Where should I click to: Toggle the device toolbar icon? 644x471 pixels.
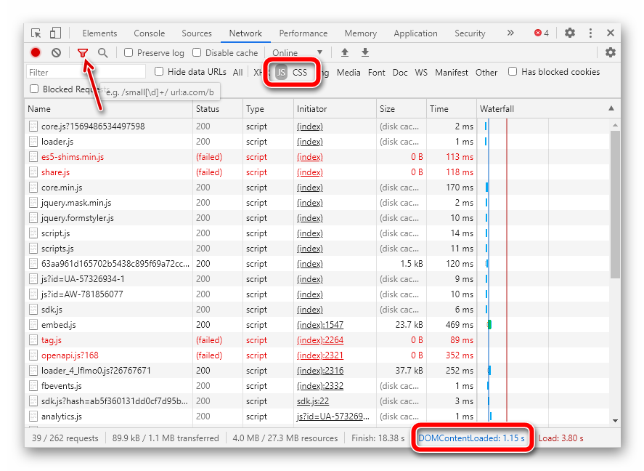point(55,33)
